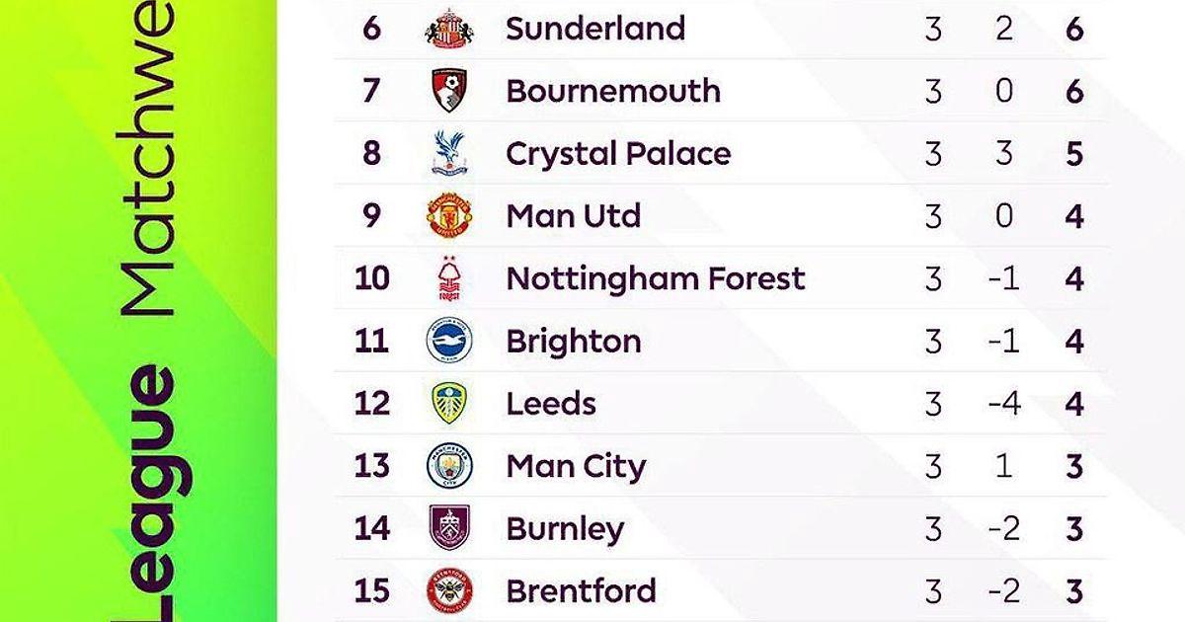The width and height of the screenshot is (1185, 622).
Task: Click Leeds goal difference value -4
Action: click(x=1003, y=404)
